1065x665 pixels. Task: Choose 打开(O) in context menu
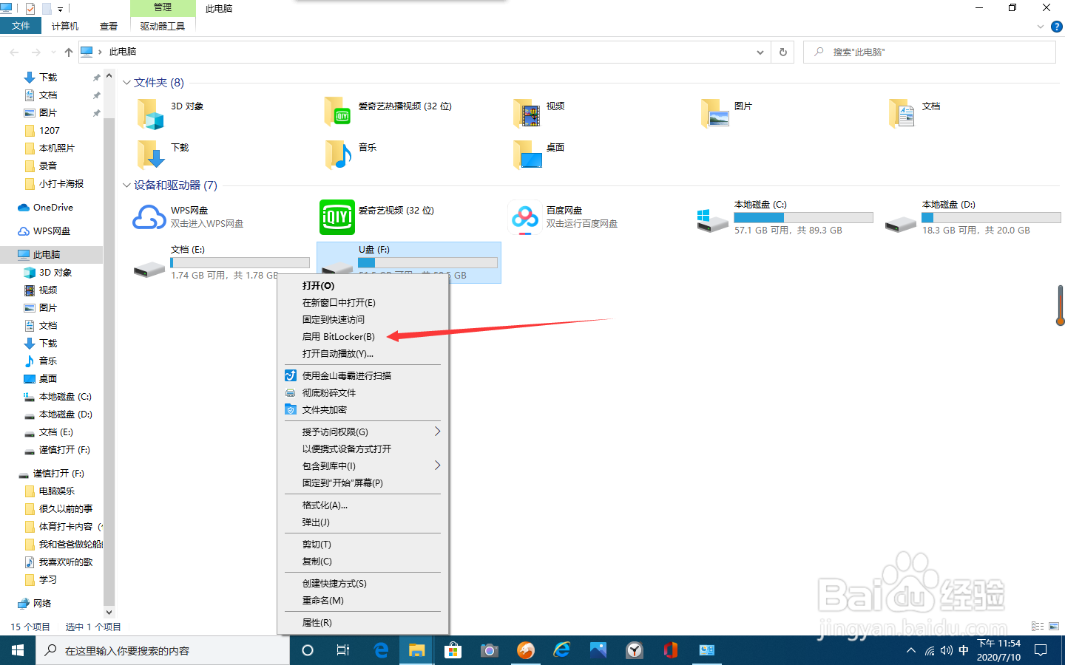[363, 285]
